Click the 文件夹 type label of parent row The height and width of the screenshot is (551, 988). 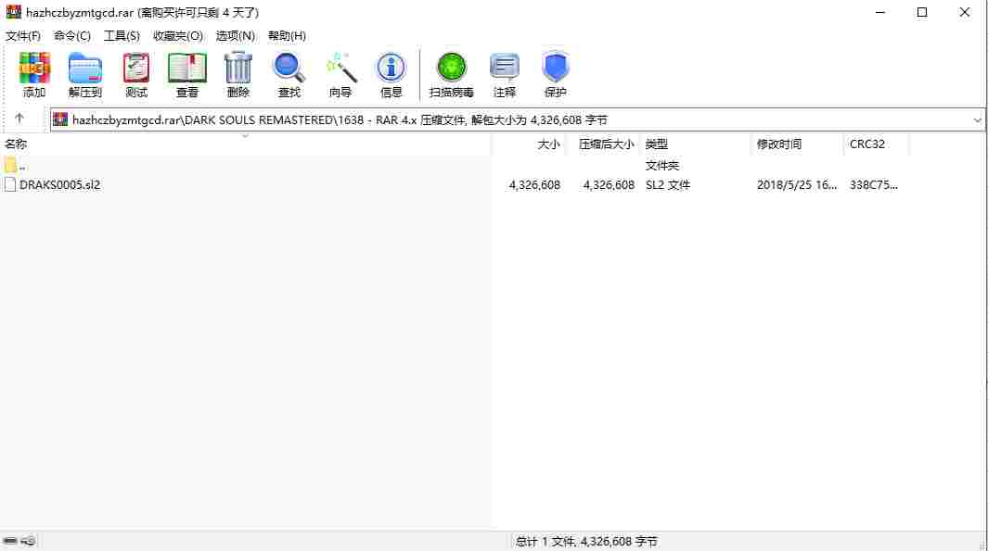pyautogui.click(x=662, y=166)
